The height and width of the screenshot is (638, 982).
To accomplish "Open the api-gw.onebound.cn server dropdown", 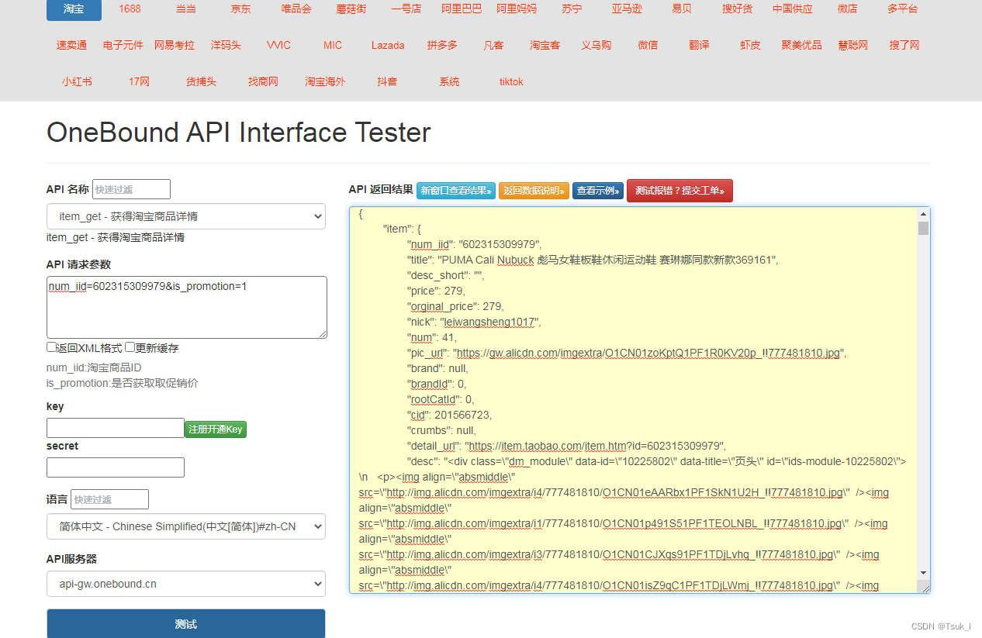I will pos(186,584).
